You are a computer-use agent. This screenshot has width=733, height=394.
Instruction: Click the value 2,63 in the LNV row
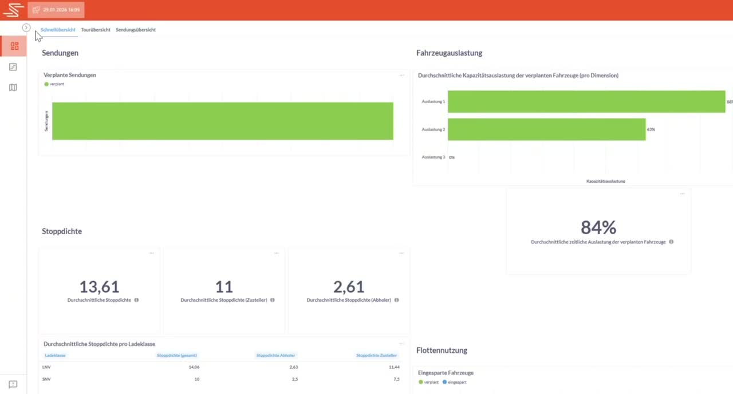[x=294, y=367]
